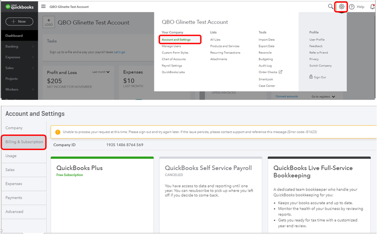Open the Last month dropdown
This screenshot has height=235, width=379.
(x=101, y=72)
